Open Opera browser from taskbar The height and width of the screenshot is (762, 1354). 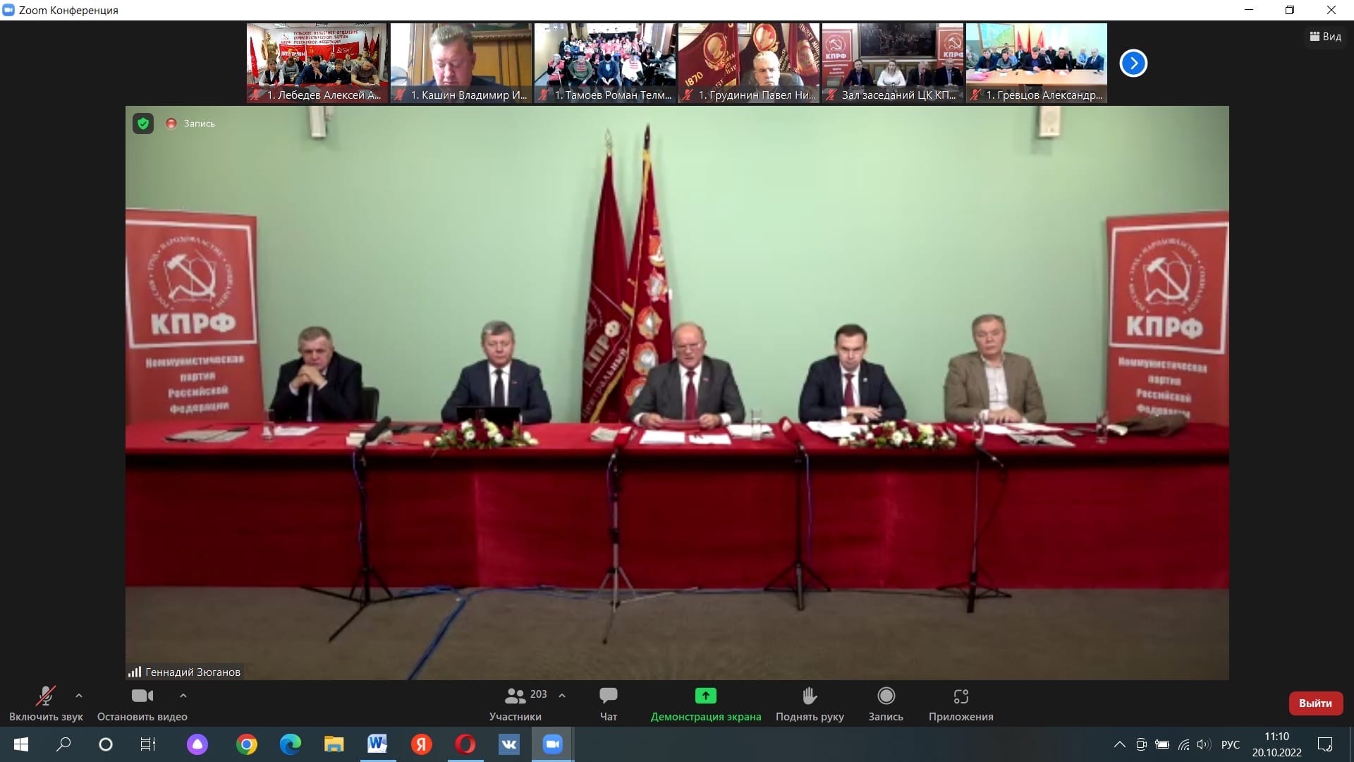coord(465,744)
